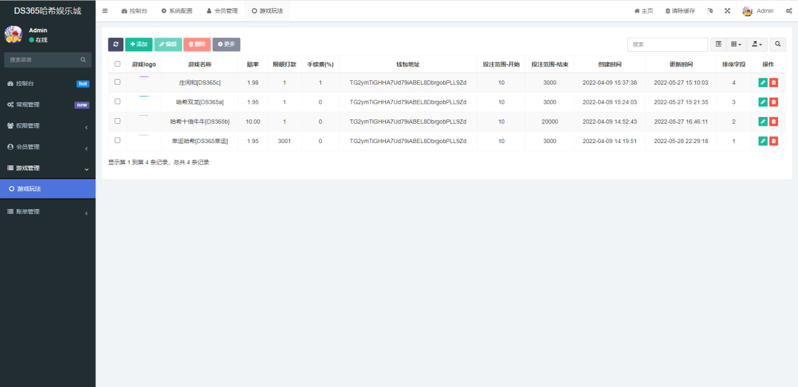Expand the 权限管理 sidebar menu
The width and height of the screenshot is (798, 387).
pyautogui.click(x=47, y=126)
